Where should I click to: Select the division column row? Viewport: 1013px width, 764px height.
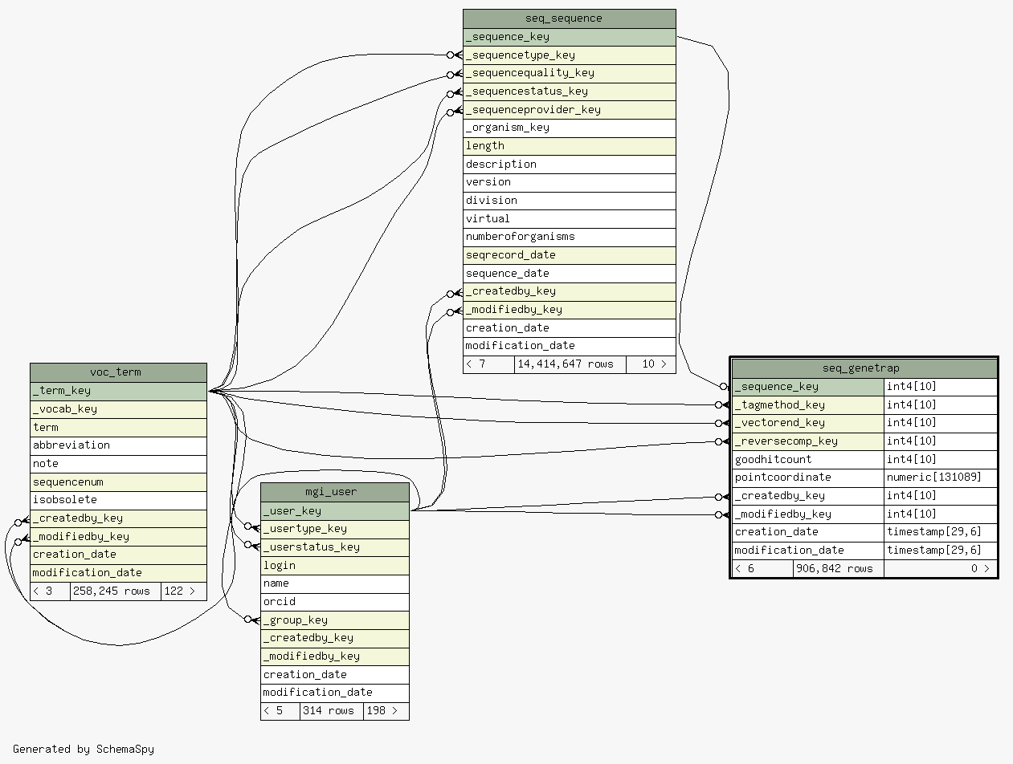point(570,201)
